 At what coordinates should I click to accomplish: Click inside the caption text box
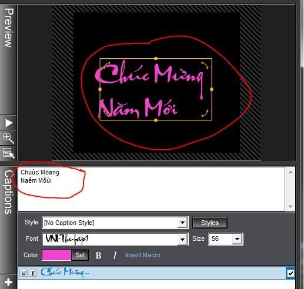151,189
